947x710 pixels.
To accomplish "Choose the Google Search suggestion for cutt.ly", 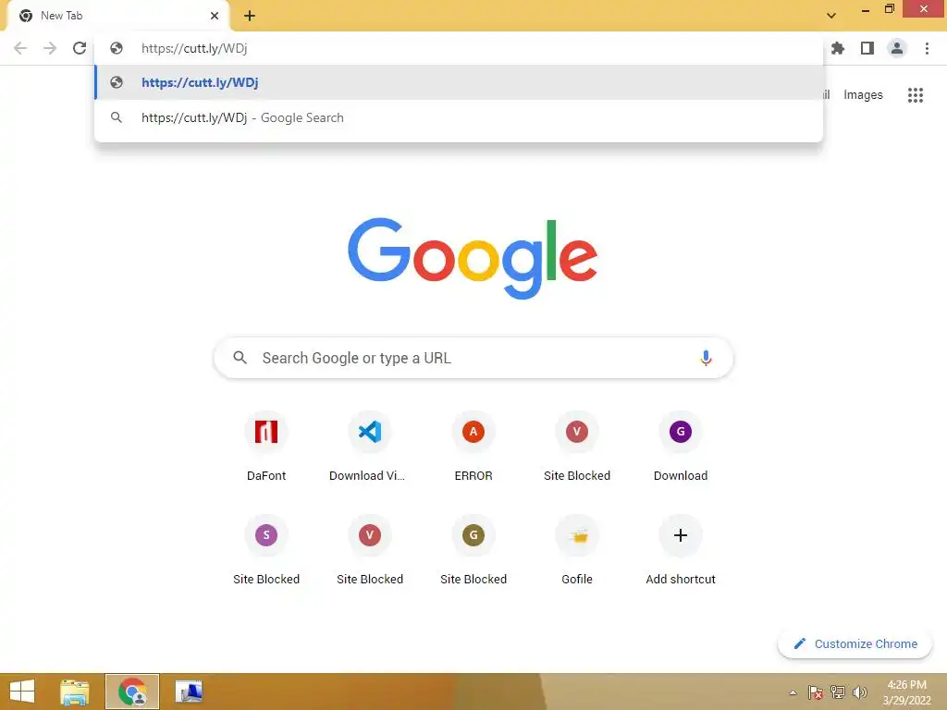I will click(x=459, y=117).
